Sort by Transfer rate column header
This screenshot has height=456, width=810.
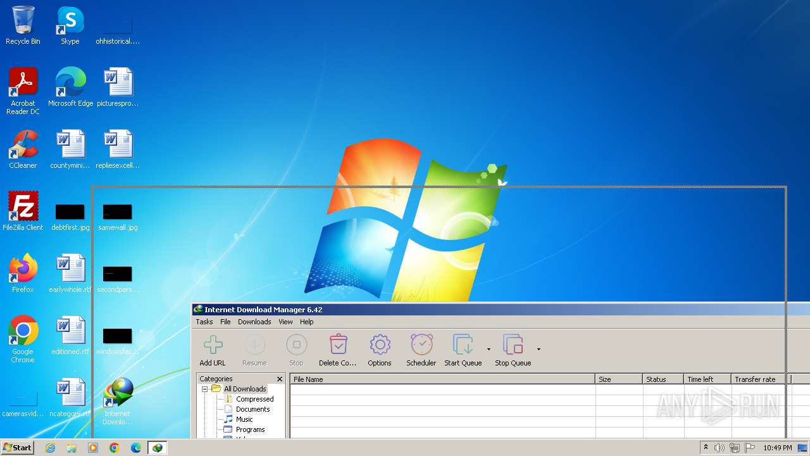click(761, 379)
